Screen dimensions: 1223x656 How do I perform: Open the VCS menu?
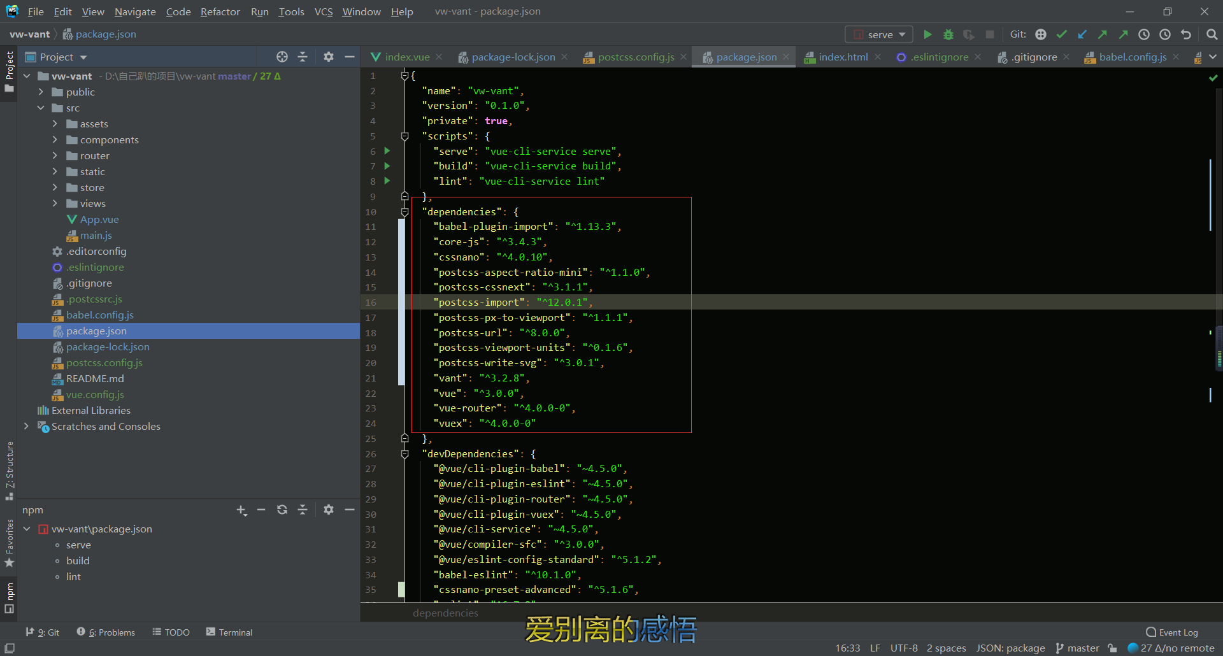coord(324,11)
